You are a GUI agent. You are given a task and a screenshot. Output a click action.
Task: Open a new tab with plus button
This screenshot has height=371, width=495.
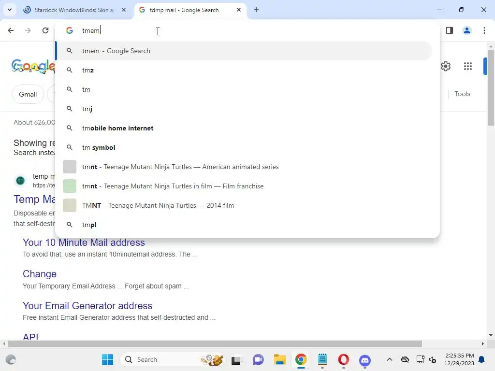coord(256,10)
